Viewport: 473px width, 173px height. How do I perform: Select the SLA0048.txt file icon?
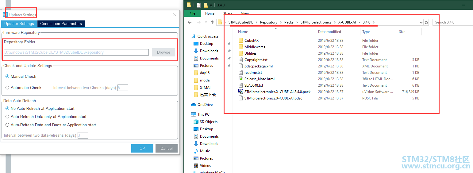pos(241,85)
